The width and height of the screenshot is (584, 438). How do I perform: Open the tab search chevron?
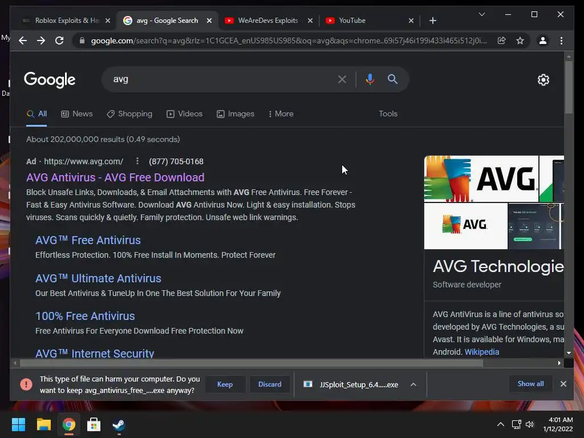481,14
